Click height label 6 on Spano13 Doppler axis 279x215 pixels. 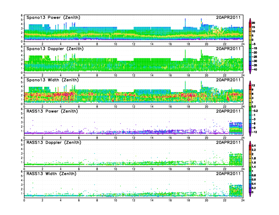22,47
